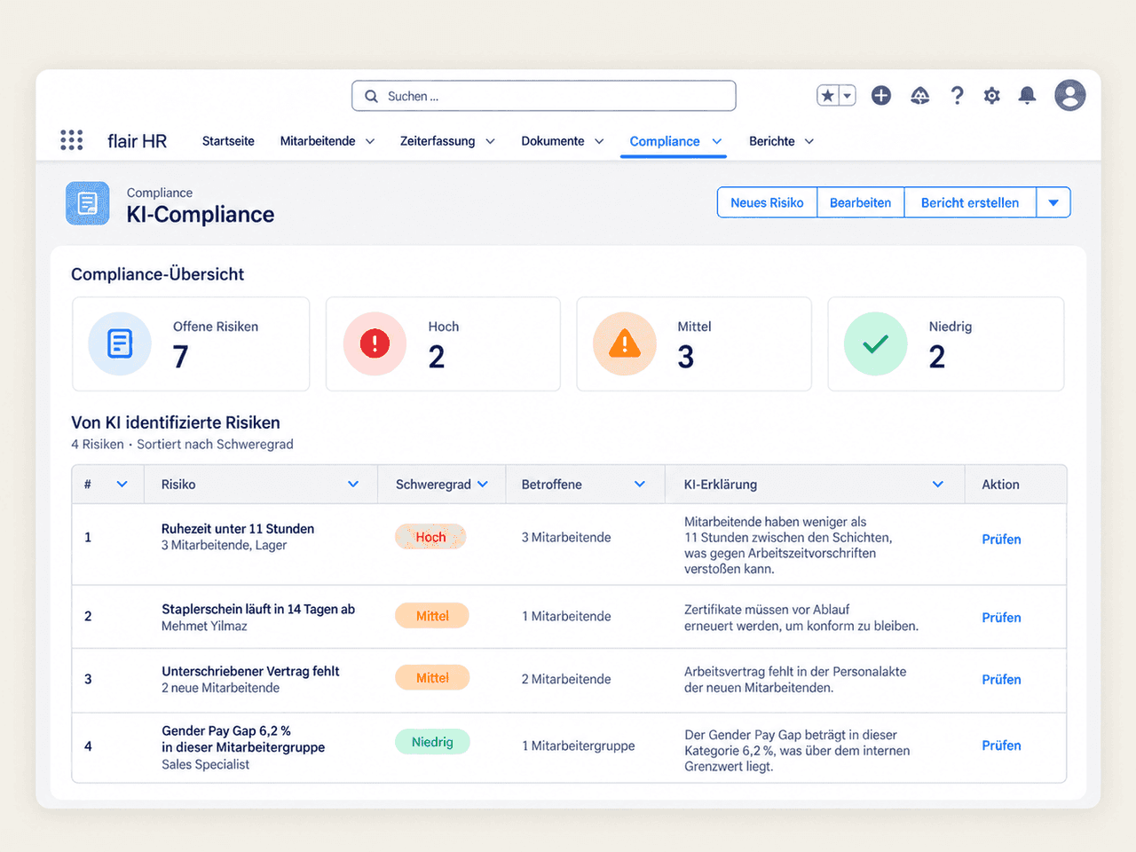Click the Hoch severity badge in row 1
The width and height of the screenshot is (1136, 852).
430,537
